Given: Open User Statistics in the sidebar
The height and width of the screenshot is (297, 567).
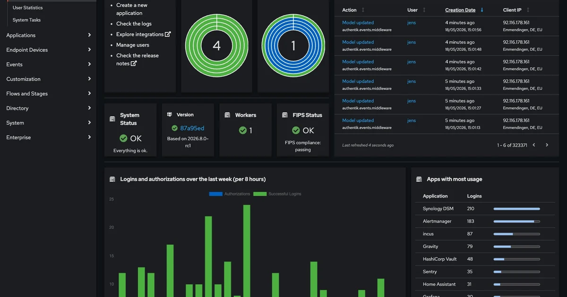Looking at the screenshot, I should click(x=27, y=8).
